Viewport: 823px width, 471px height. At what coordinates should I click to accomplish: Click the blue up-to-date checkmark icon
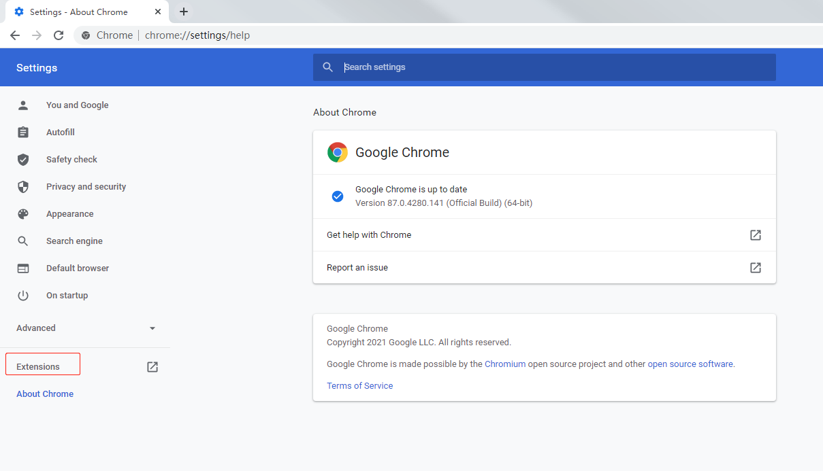coord(338,196)
